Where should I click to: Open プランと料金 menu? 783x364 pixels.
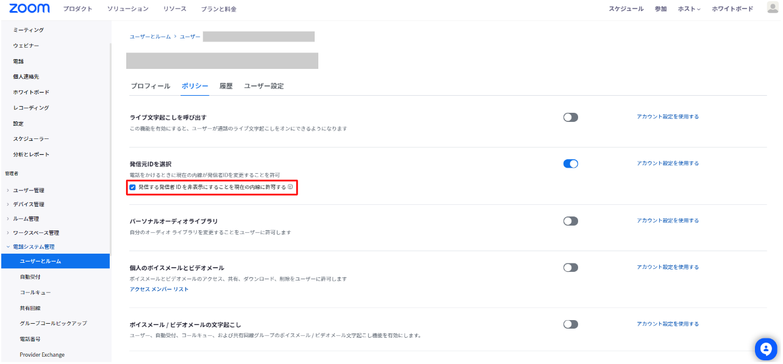(218, 9)
